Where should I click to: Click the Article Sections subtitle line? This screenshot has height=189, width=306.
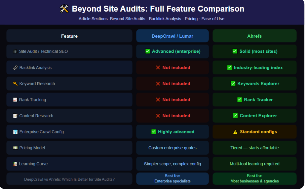point(152,19)
